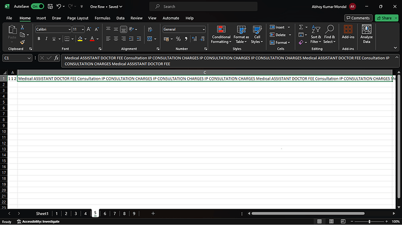The image size is (402, 225).
Task: Apply Percent Style format
Action: click(x=178, y=39)
